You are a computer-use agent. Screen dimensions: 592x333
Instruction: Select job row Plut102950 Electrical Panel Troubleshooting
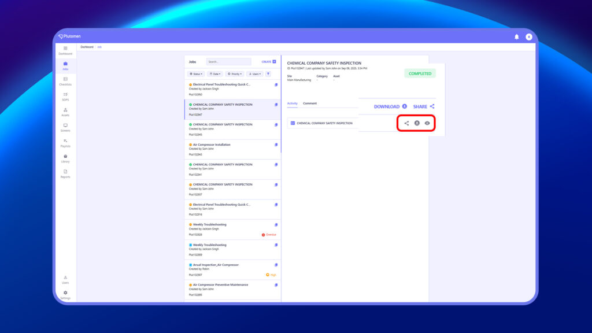(x=232, y=90)
